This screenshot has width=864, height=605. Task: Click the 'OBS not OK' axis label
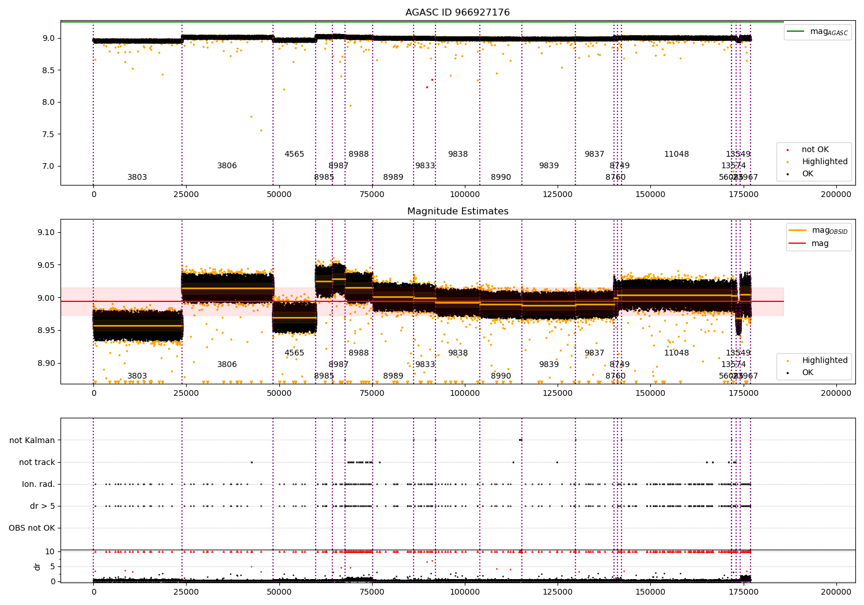coord(32,528)
